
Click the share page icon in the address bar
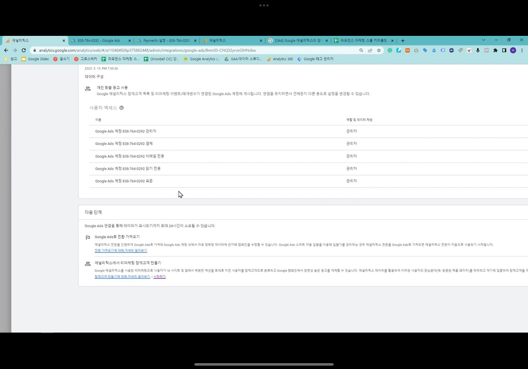[x=370, y=50]
